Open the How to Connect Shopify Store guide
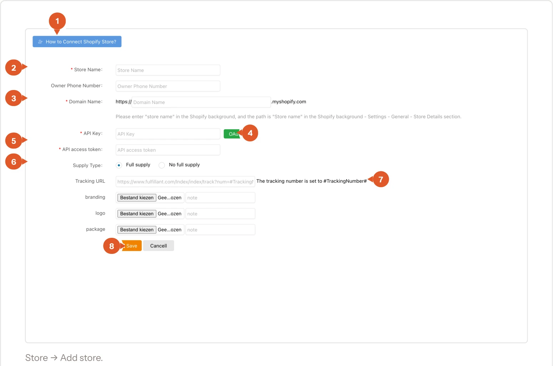The width and height of the screenshot is (553, 366). point(77,41)
